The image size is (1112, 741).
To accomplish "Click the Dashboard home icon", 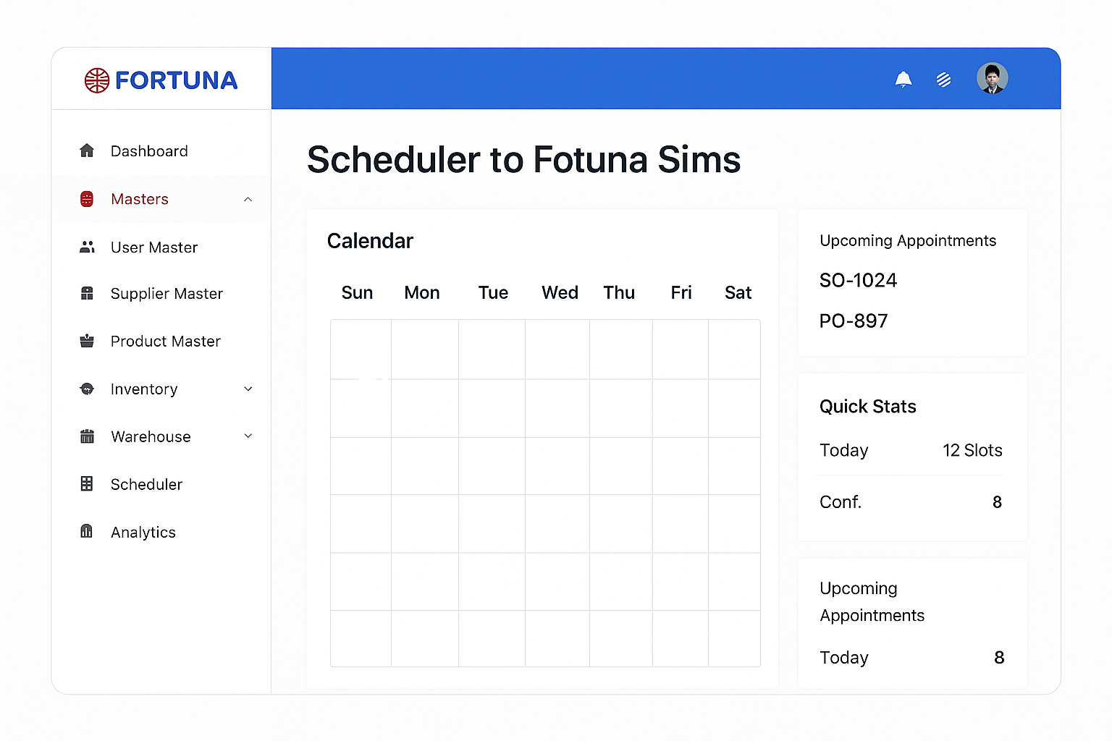I will (x=87, y=151).
